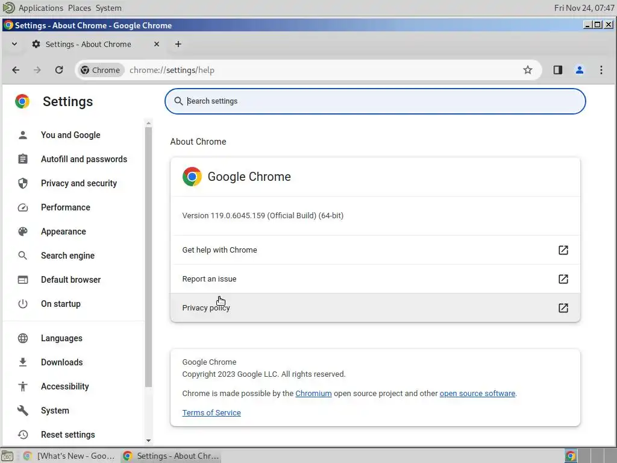Click the magnifier icon in Search settings
This screenshot has height=463, width=617.
click(x=178, y=101)
